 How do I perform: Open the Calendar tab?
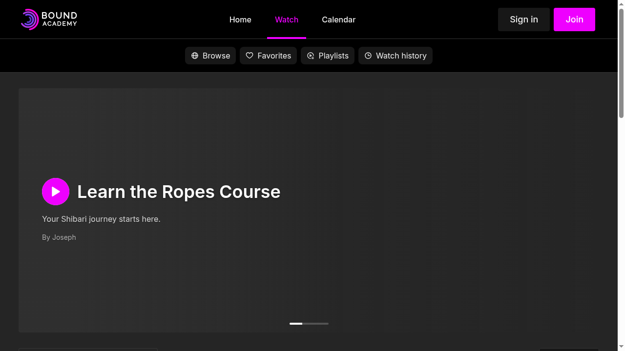click(x=338, y=19)
